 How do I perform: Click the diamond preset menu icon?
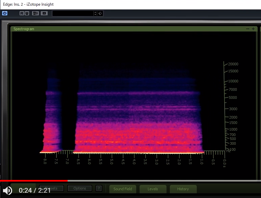click(x=100, y=13)
